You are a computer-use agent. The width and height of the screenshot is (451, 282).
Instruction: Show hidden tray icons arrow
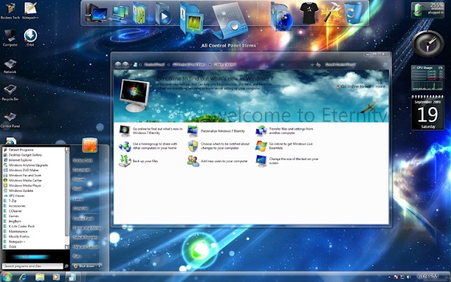point(390,277)
